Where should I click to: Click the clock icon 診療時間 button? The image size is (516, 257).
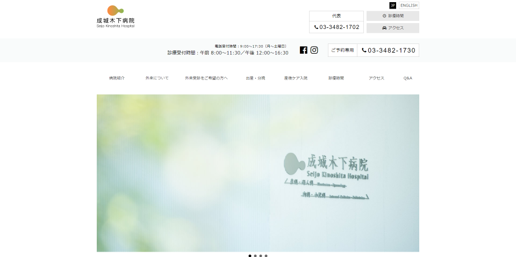(392, 16)
